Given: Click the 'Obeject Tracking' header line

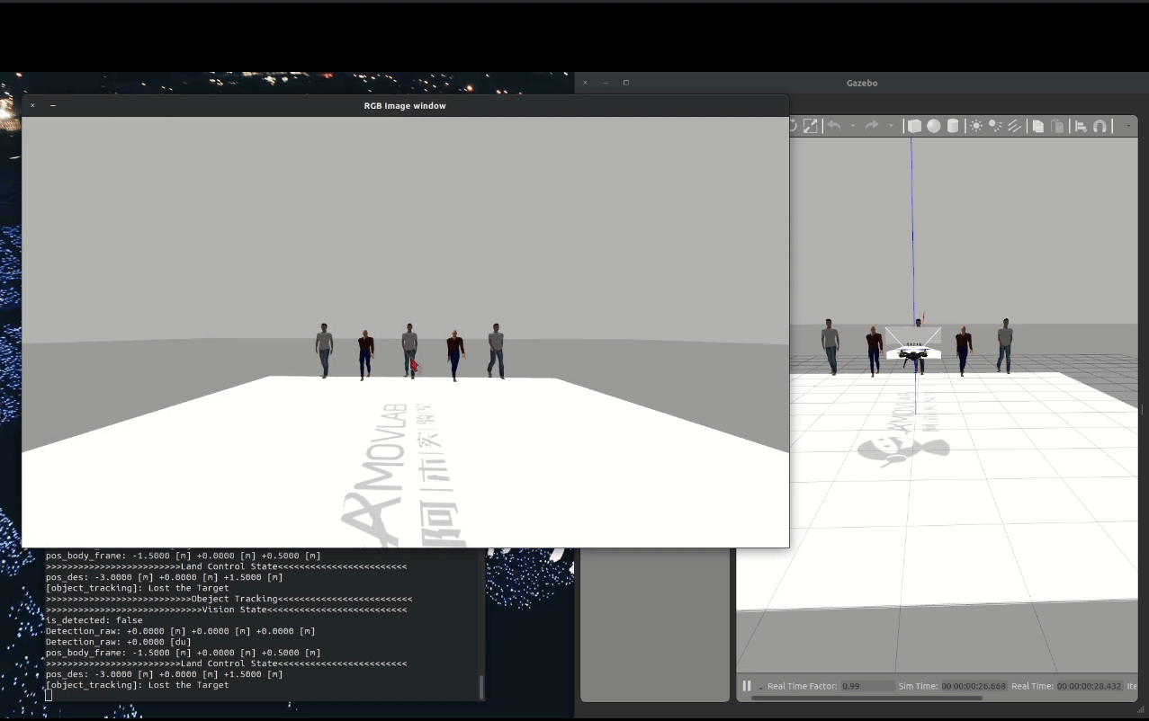Looking at the screenshot, I should pyautogui.click(x=229, y=599).
